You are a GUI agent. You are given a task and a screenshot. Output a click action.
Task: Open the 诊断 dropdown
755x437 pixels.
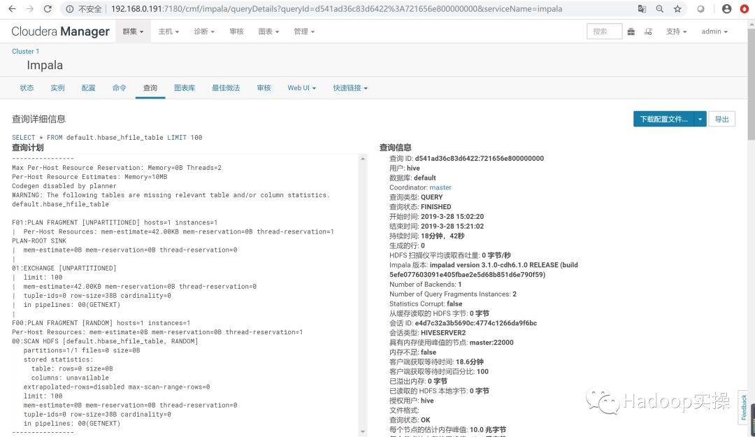point(204,31)
